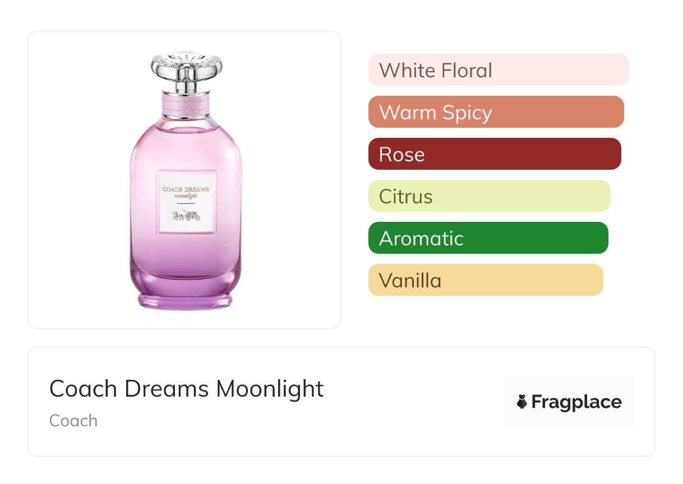Select the Vanilla accord bar

tap(486, 280)
